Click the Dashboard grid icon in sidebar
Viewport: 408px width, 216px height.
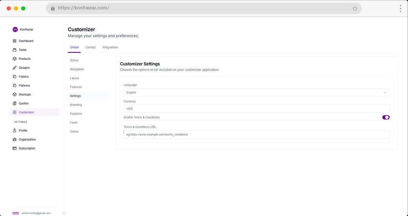(x=14, y=41)
